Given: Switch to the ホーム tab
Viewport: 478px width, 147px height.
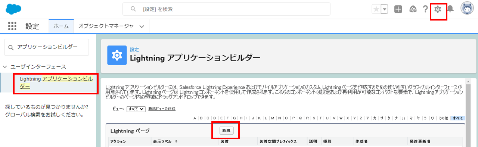Looking at the screenshot, I should point(61,26).
